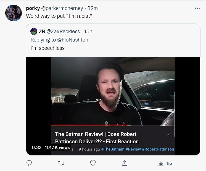This screenshot has height=171, width=206.
Task: Open the share tweet menu
Action: 125,163
